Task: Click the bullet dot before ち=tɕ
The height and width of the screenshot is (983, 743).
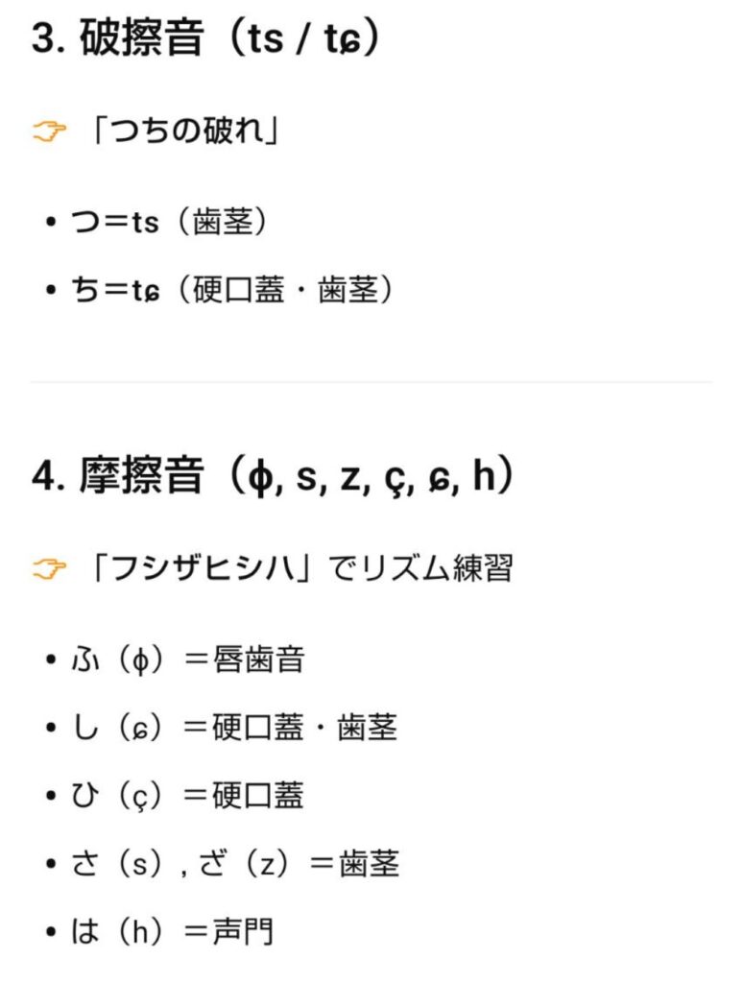Action: [x=51, y=290]
